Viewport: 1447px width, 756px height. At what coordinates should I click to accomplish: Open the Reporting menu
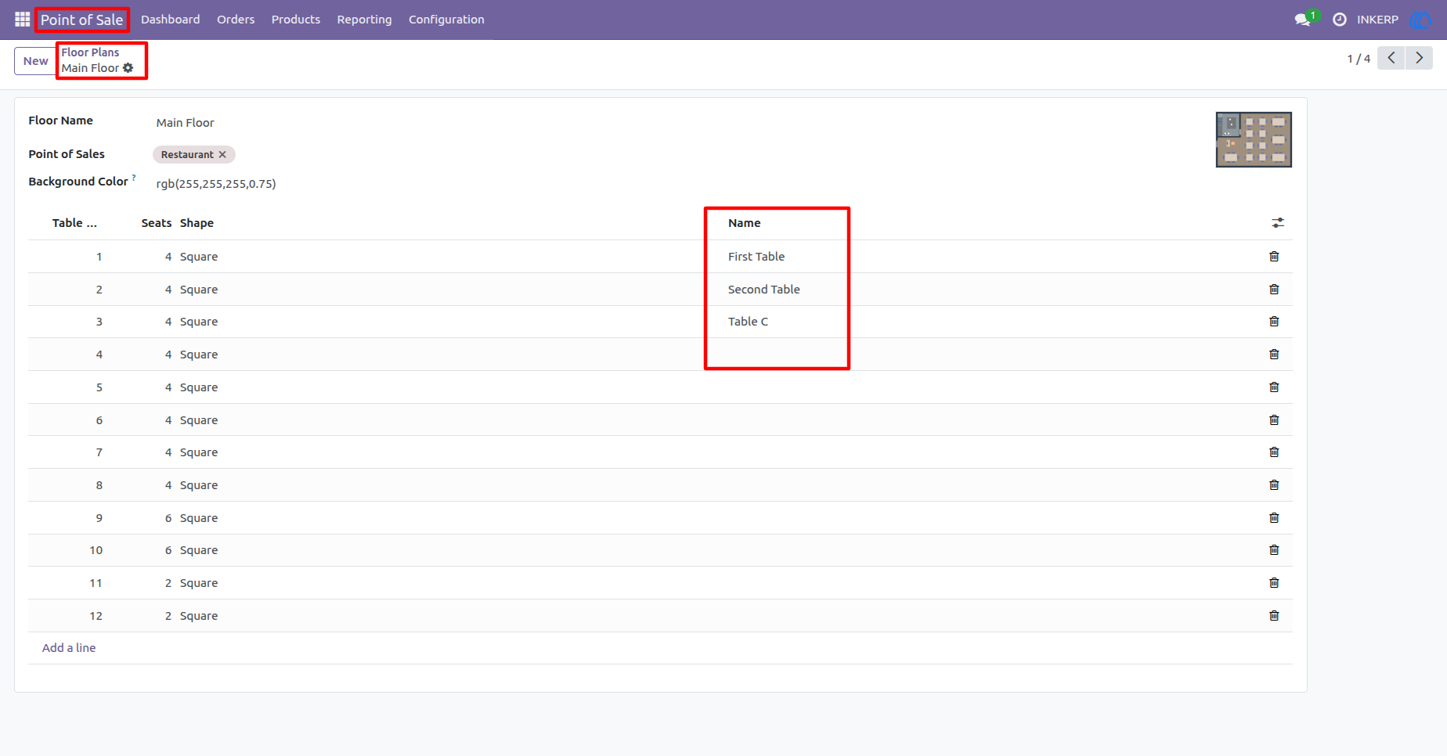(364, 20)
